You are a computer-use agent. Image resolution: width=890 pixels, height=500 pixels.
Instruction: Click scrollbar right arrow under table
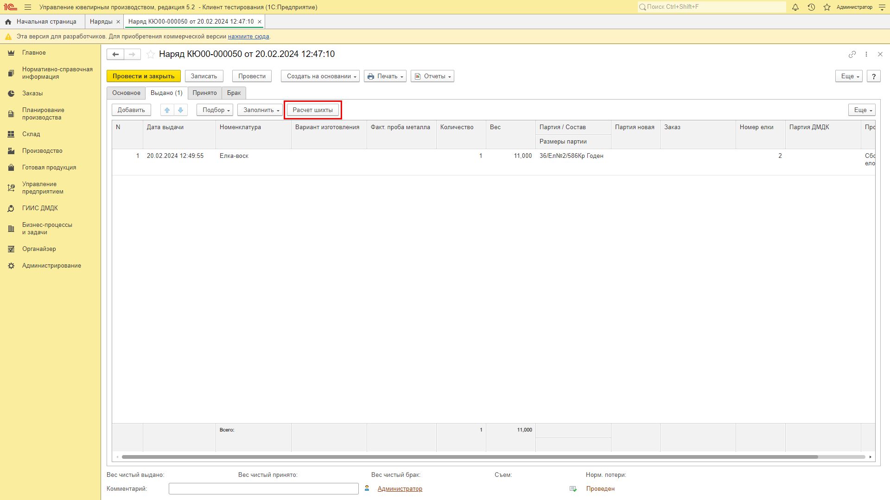(871, 457)
